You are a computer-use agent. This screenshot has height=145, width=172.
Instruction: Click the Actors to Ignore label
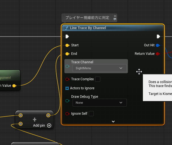82,88
